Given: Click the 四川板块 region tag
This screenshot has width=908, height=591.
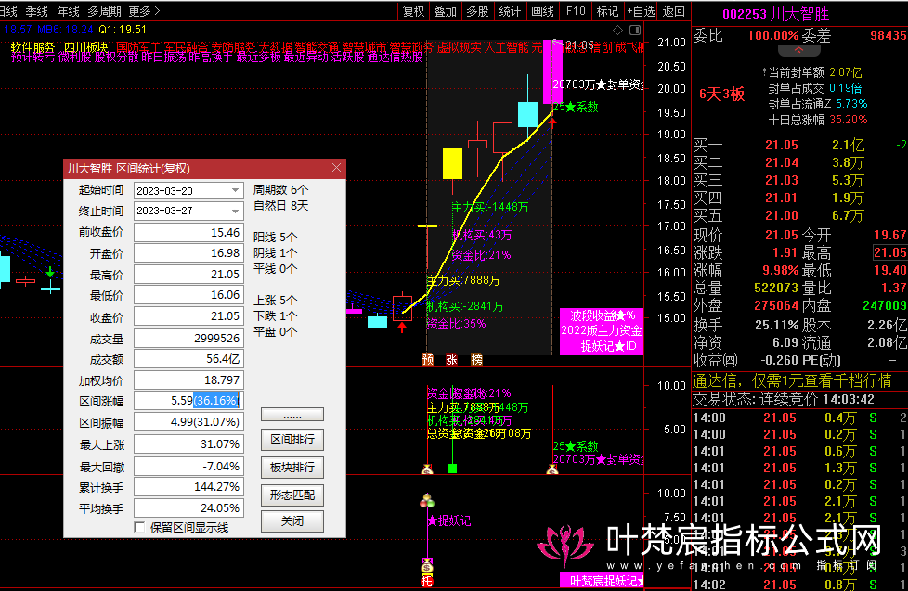Looking at the screenshot, I should coord(85,47).
